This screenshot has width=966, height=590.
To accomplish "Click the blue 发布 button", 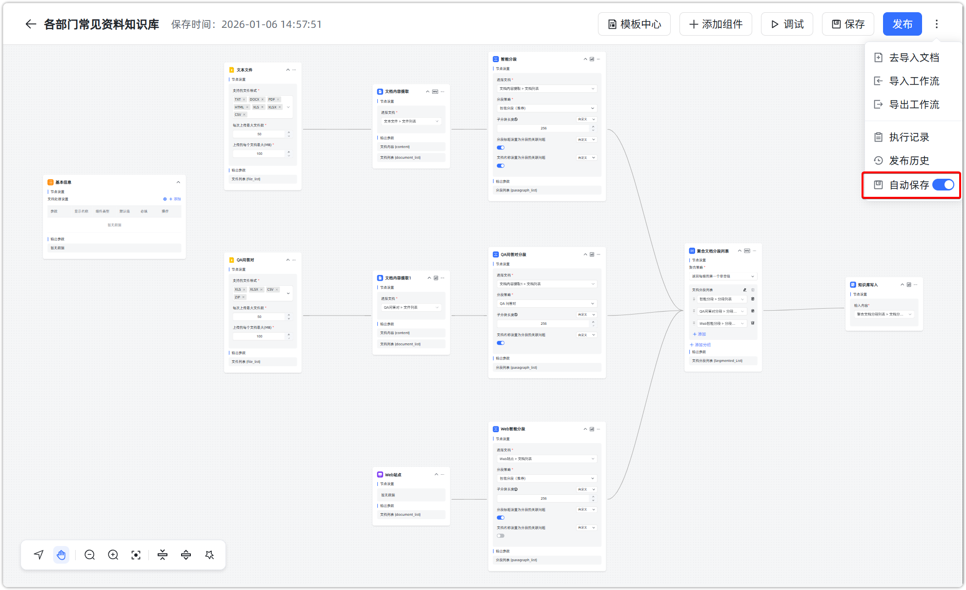I will pos(902,24).
